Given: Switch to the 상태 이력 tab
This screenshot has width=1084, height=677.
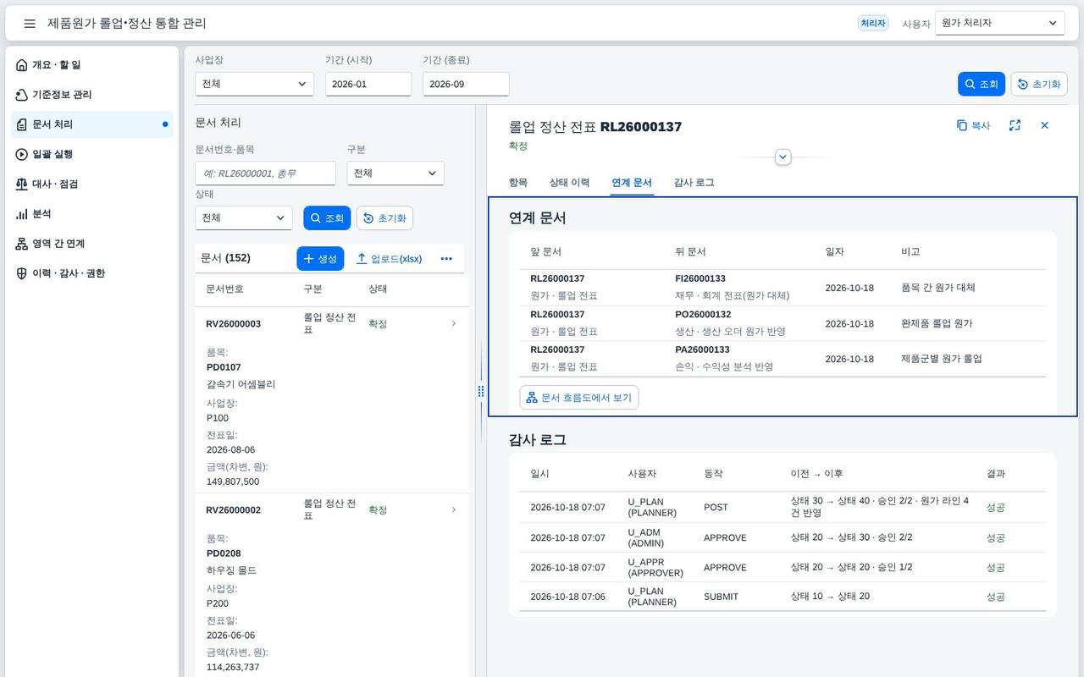Looking at the screenshot, I should pyautogui.click(x=569, y=183).
